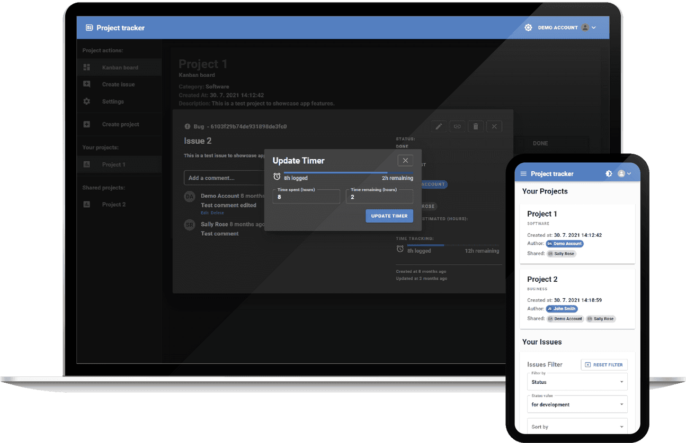Open Project 2 under Shared projects

(x=114, y=205)
